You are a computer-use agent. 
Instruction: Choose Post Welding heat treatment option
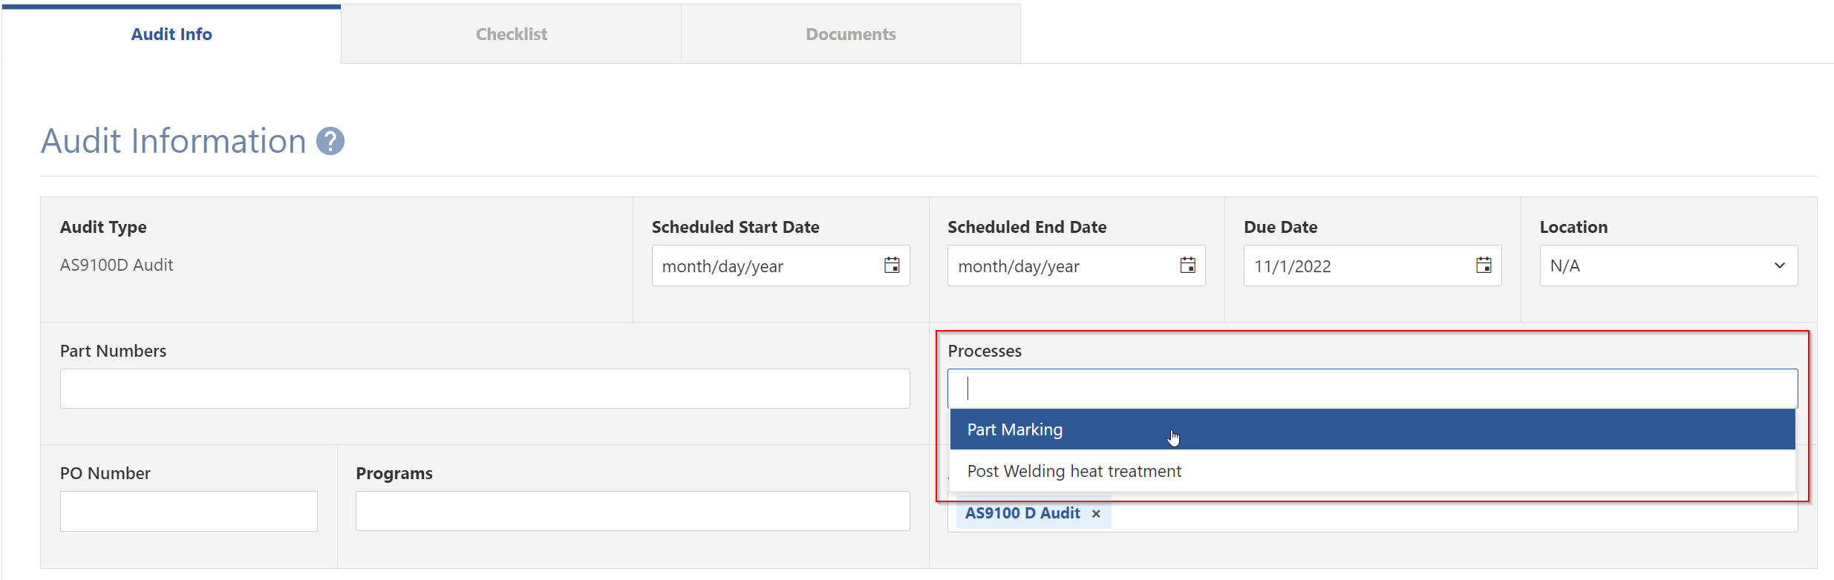tap(1372, 471)
